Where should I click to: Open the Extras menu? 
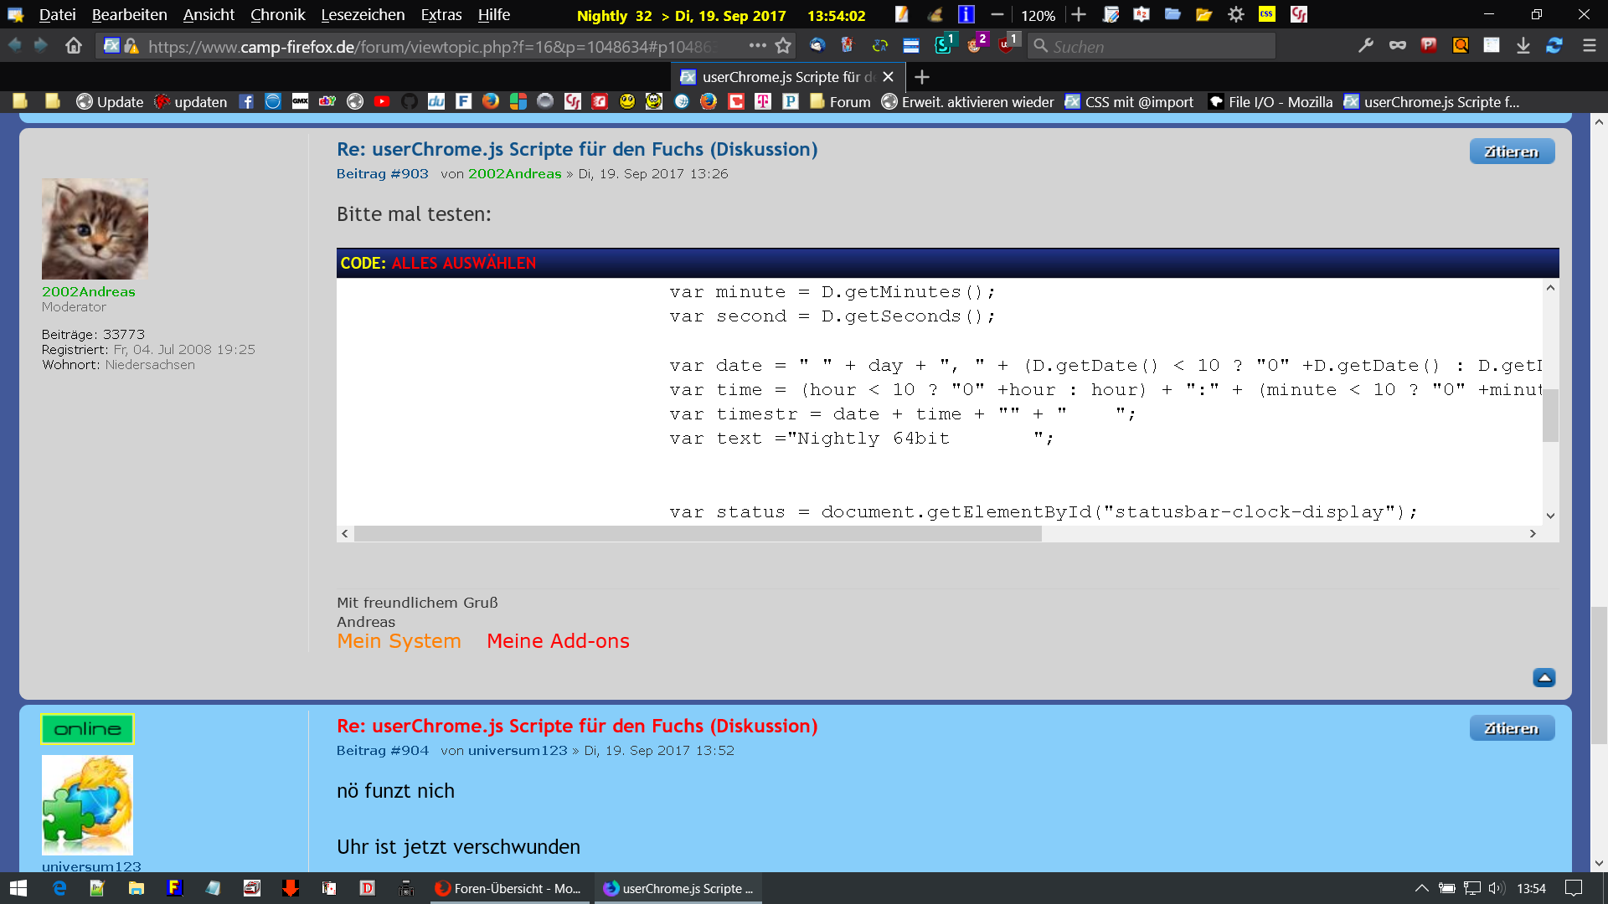tap(441, 15)
